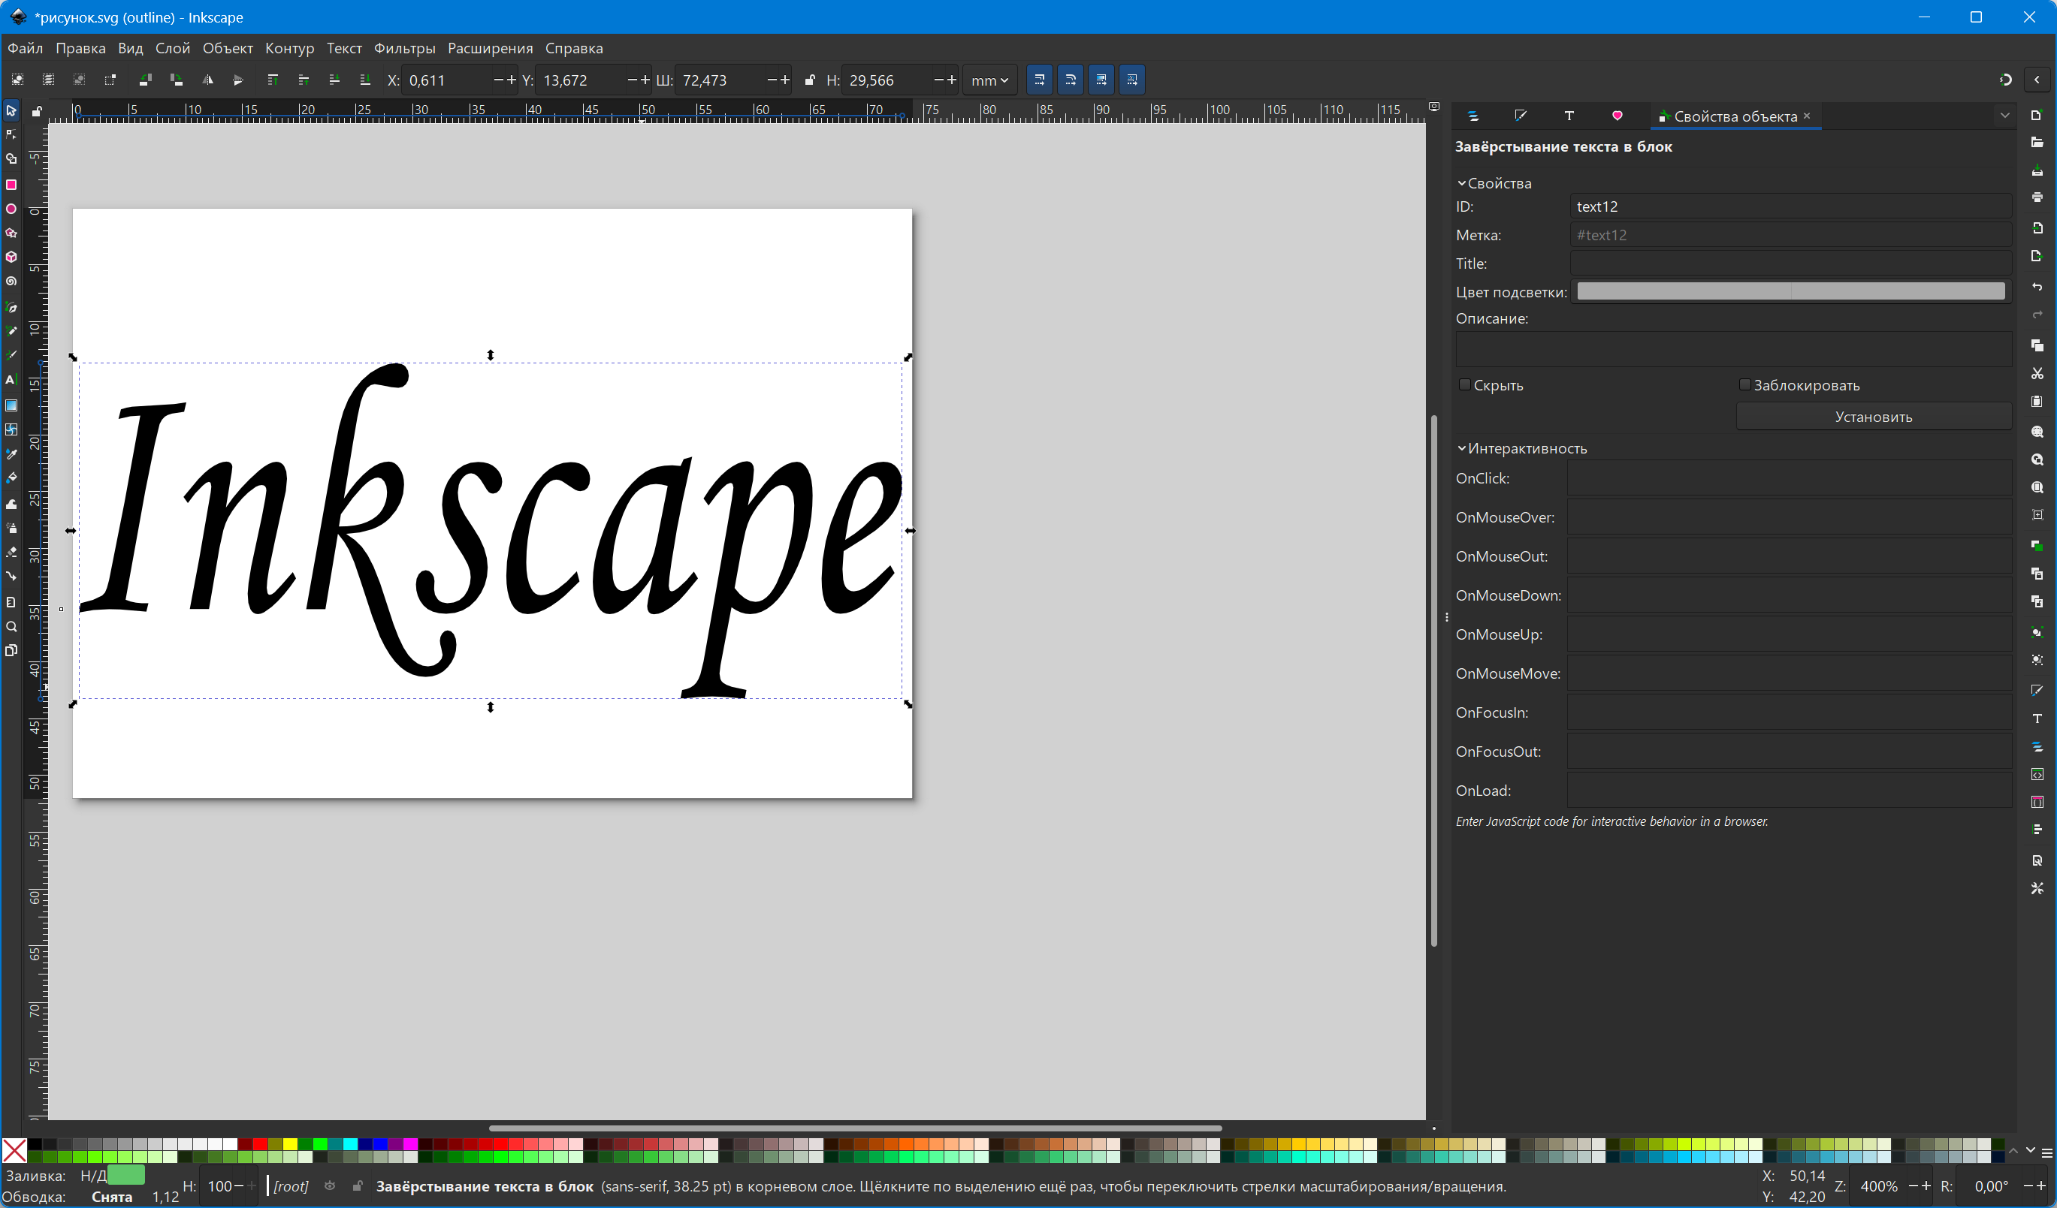This screenshot has width=2057, height=1208.
Task: Collapse the Интерактивность section
Action: pos(1461,449)
